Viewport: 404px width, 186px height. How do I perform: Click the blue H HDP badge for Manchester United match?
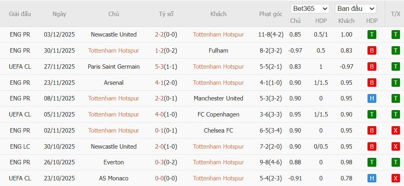pos(372,98)
